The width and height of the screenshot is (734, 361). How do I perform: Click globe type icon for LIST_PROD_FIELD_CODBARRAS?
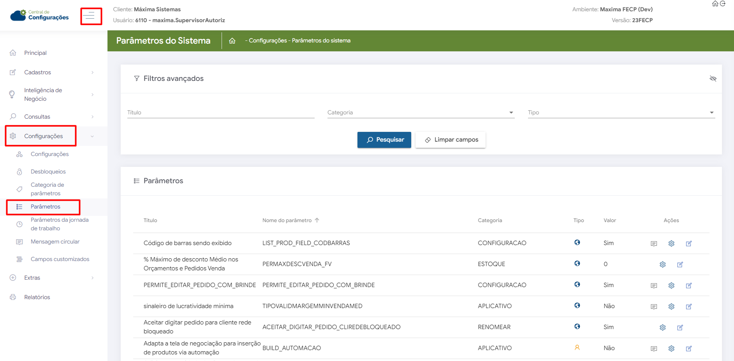point(577,242)
